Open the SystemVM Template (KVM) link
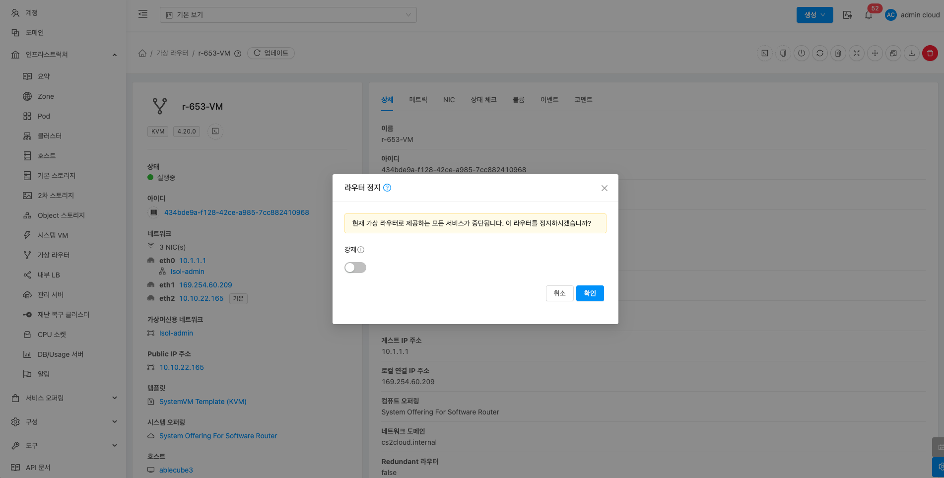944x478 pixels. (x=202, y=402)
